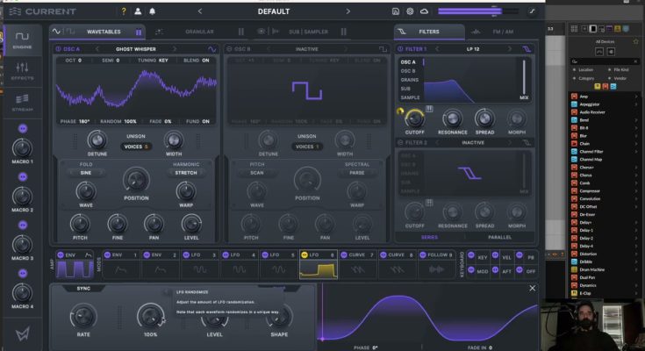The width and height of the screenshot is (645, 351).
Task: Close the LFO editor panel
Action: 532,288
